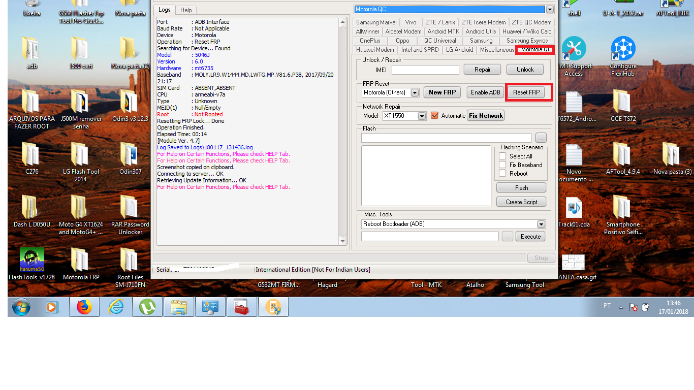
Task: Open Windows Explorer from the taskbar
Action: pyautogui.click(x=179, y=307)
